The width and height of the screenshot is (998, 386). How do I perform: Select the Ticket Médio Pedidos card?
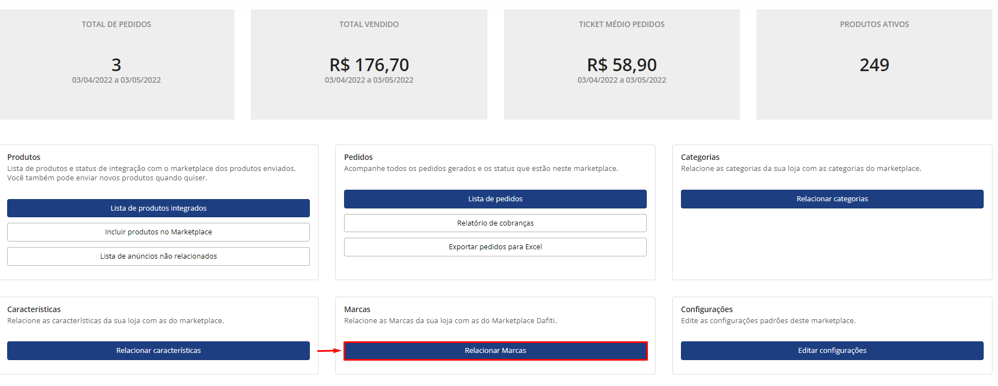tap(621, 65)
